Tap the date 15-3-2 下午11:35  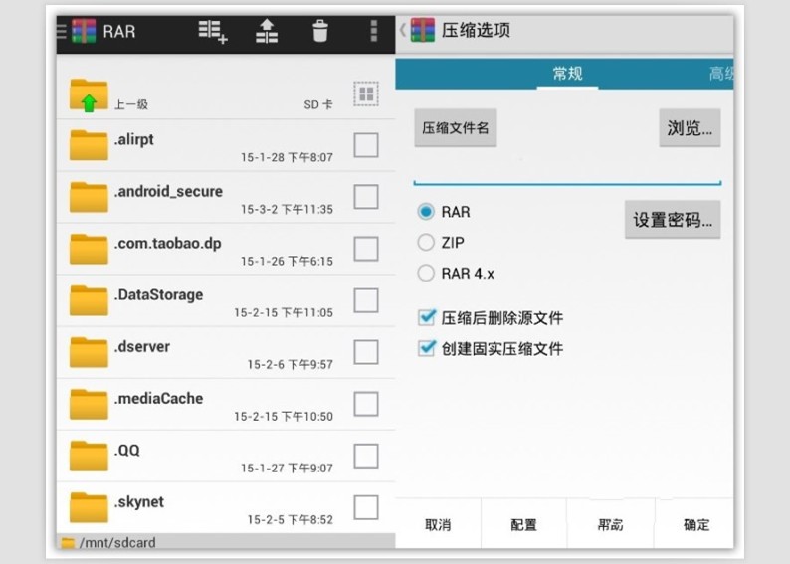pos(287,210)
